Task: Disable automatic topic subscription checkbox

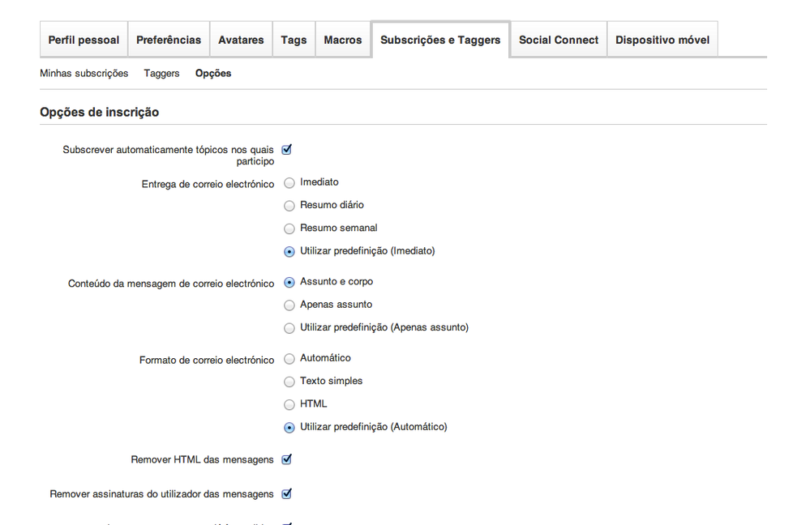Action: tap(286, 150)
